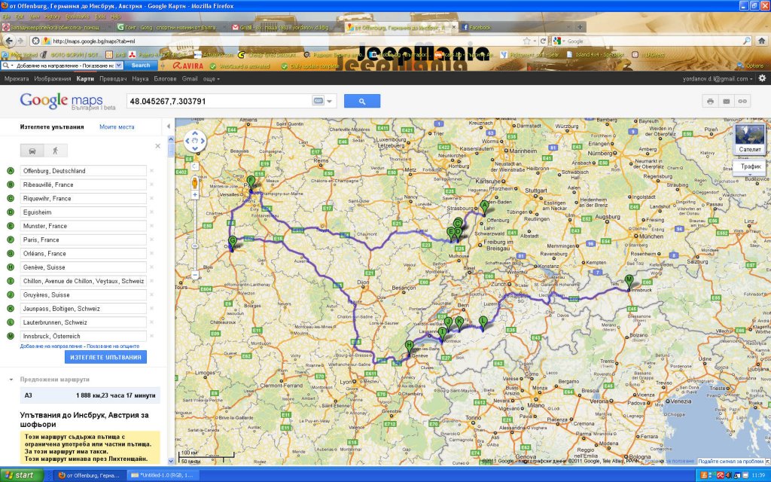Switch to Сателит satellite view thumbnail

click(749, 139)
